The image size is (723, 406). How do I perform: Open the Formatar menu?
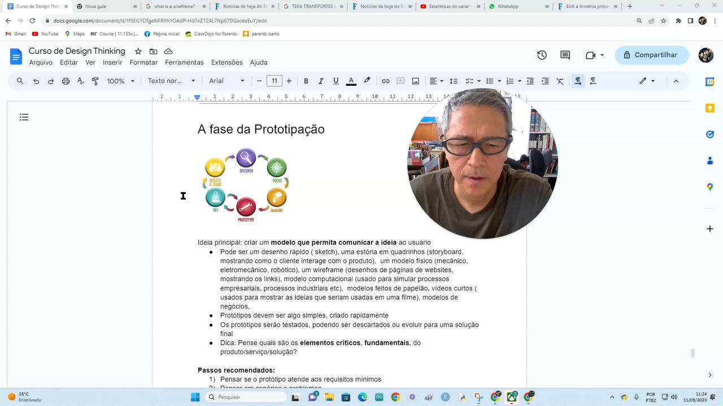143,63
